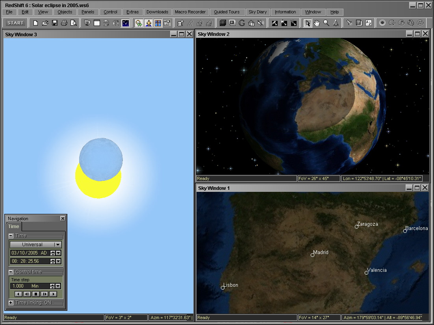Click the Madrid city marker
This screenshot has width=434, height=325.
(x=312, y=255)
